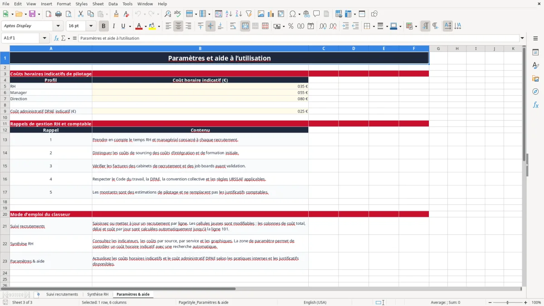
Task: Click the Save document icon
Action: tap(32, 14)
